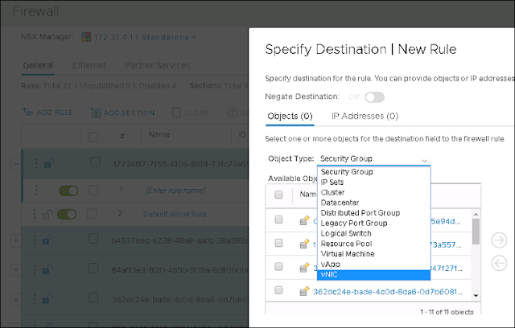Open the 362dc24e-bade-4c0d-8da6 object link
Viewport: 515px width, 328px height.
(x=388, y=292)
